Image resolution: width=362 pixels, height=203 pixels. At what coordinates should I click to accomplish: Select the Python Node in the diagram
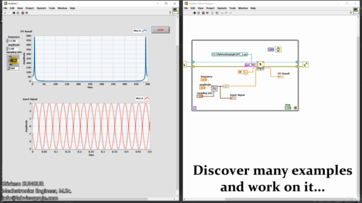pos(260,65)
